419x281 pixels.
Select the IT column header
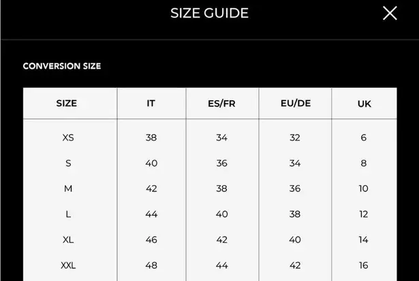coord(151,103)
